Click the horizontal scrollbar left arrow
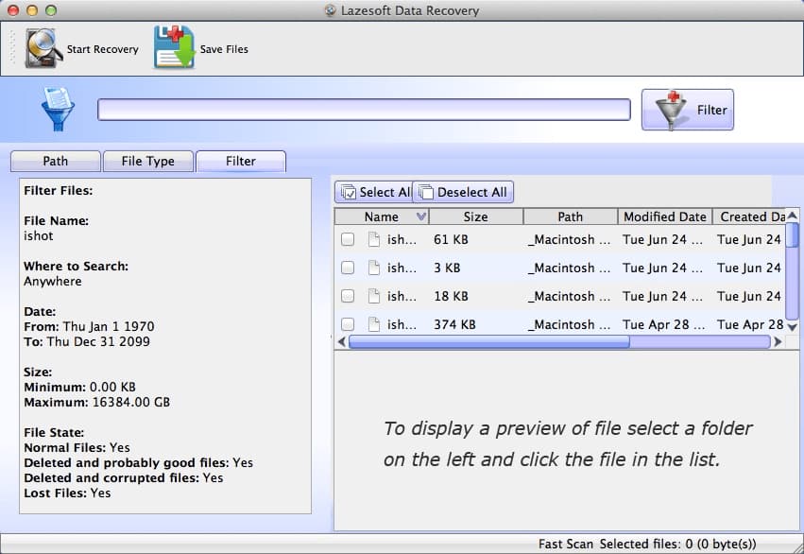This screenshot has height=554, width=804. (x=342, y=341)
